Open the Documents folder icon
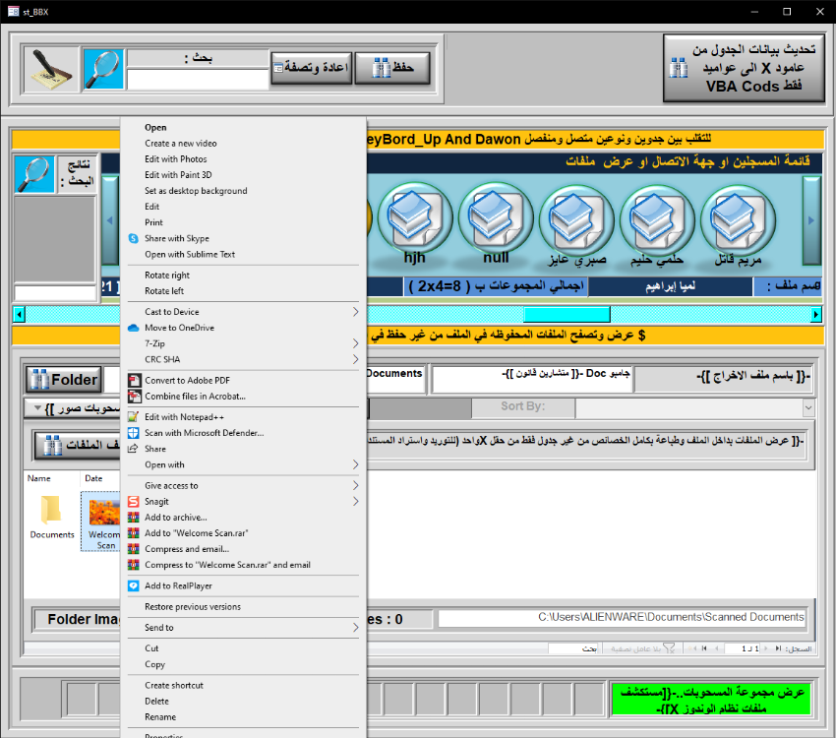The height and width of the screenshot is (738, 836). tap(51, 511)
